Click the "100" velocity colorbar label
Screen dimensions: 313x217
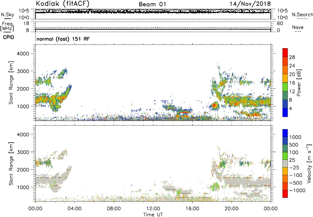pyautogui.click(x=294, y=152)
